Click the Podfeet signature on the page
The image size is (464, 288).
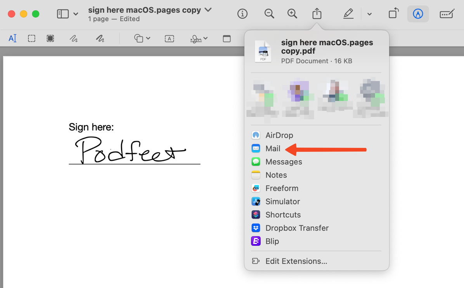pyautogui.click(x=131, y=151)
